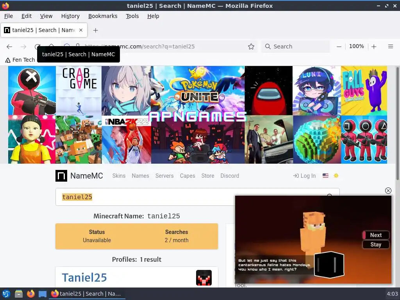Open the Taniel25 profile result
The image size is (400, 300).
(84, 278)
